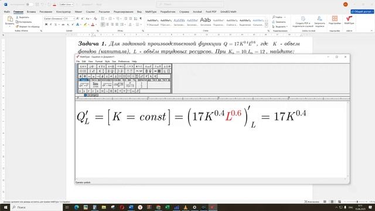Click Вырезать cut button

pyautogui.click(x=22, y=18)
